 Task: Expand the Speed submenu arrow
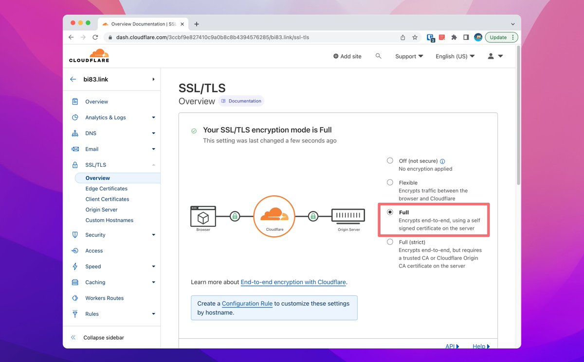tap(153, 266)
